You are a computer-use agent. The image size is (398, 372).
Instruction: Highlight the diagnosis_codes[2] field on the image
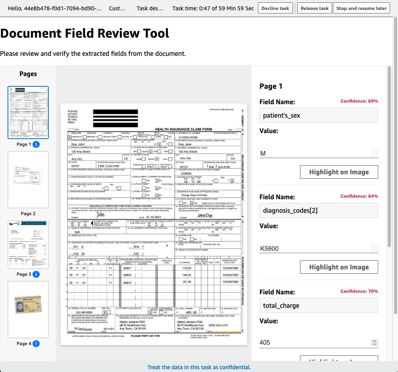(339, 267)
